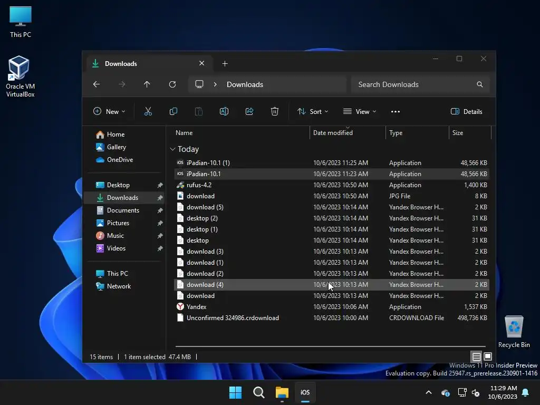Select the download (5) file
The height and width of the screenshot is (405, 540).
click(332, 207)
